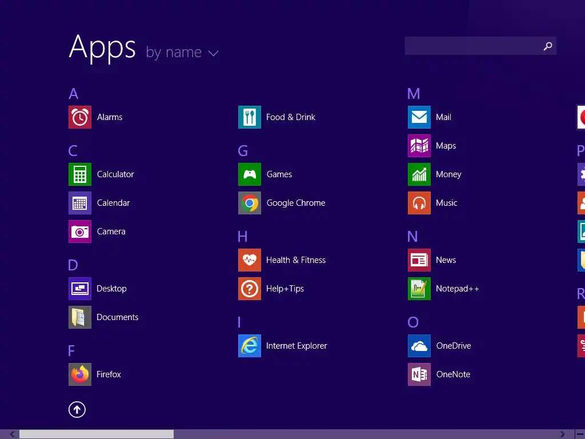
Task: Click the Desktop tile icon
Action: pyautogui.click(x=80, y=289)
